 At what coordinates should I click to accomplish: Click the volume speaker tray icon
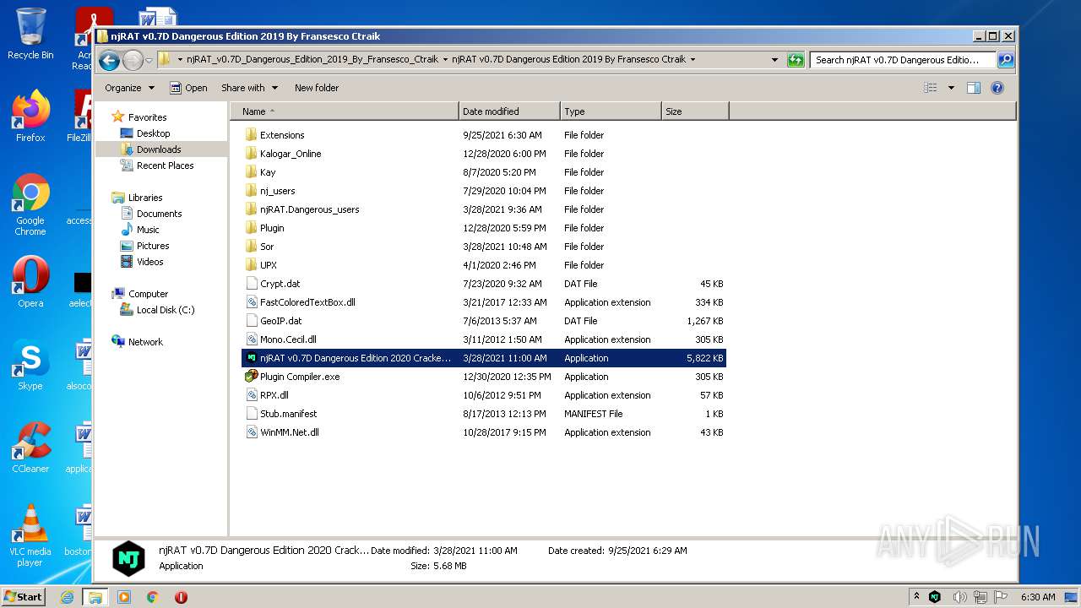click(960, 597)
